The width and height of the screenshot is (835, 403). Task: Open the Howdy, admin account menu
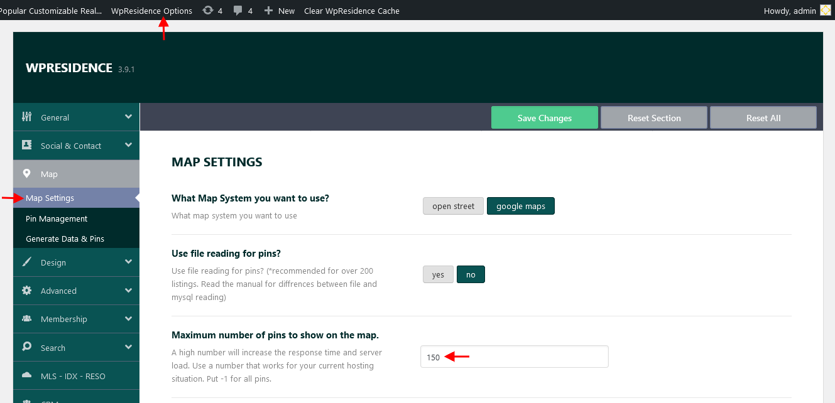(x=796, y=11)
